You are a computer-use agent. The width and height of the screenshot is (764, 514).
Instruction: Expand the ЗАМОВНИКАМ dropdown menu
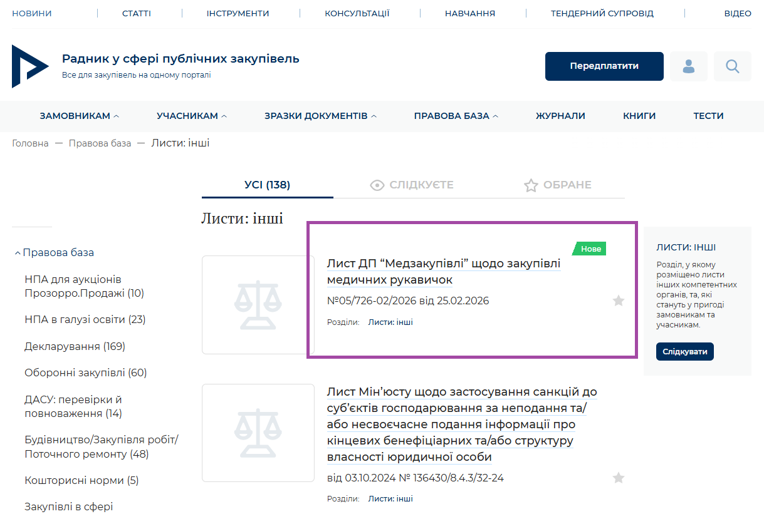[x=79, y=116]
